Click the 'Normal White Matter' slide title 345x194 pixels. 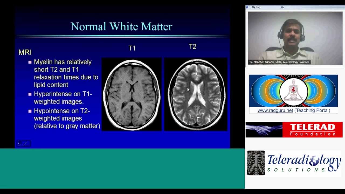[121, 26]
